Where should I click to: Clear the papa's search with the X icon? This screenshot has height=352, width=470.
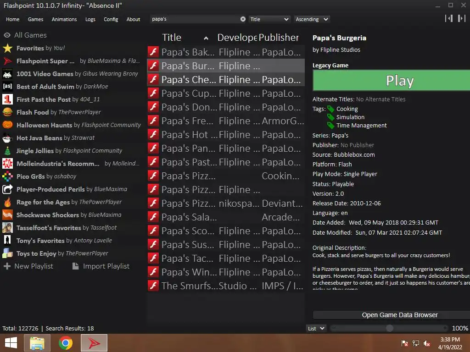point(243,19)
